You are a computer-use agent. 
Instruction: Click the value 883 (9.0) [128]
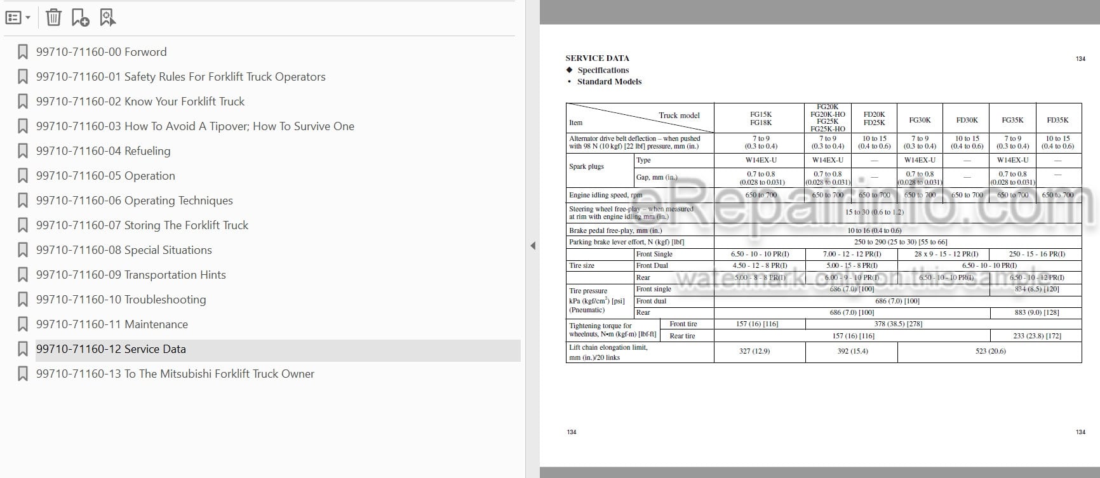1036,312
